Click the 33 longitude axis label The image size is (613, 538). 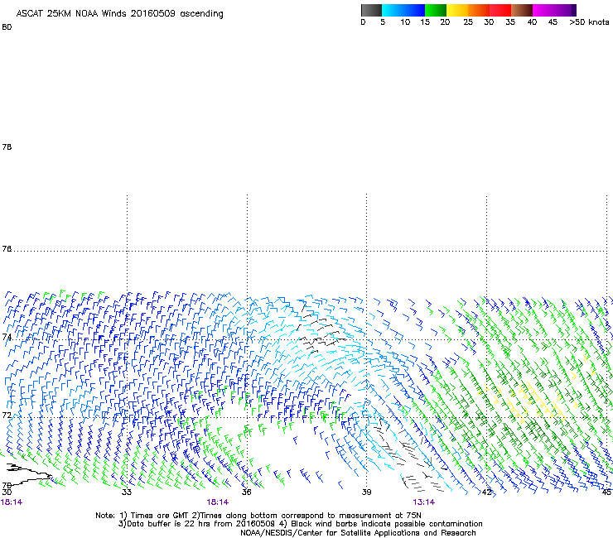(x=127, y=492)
